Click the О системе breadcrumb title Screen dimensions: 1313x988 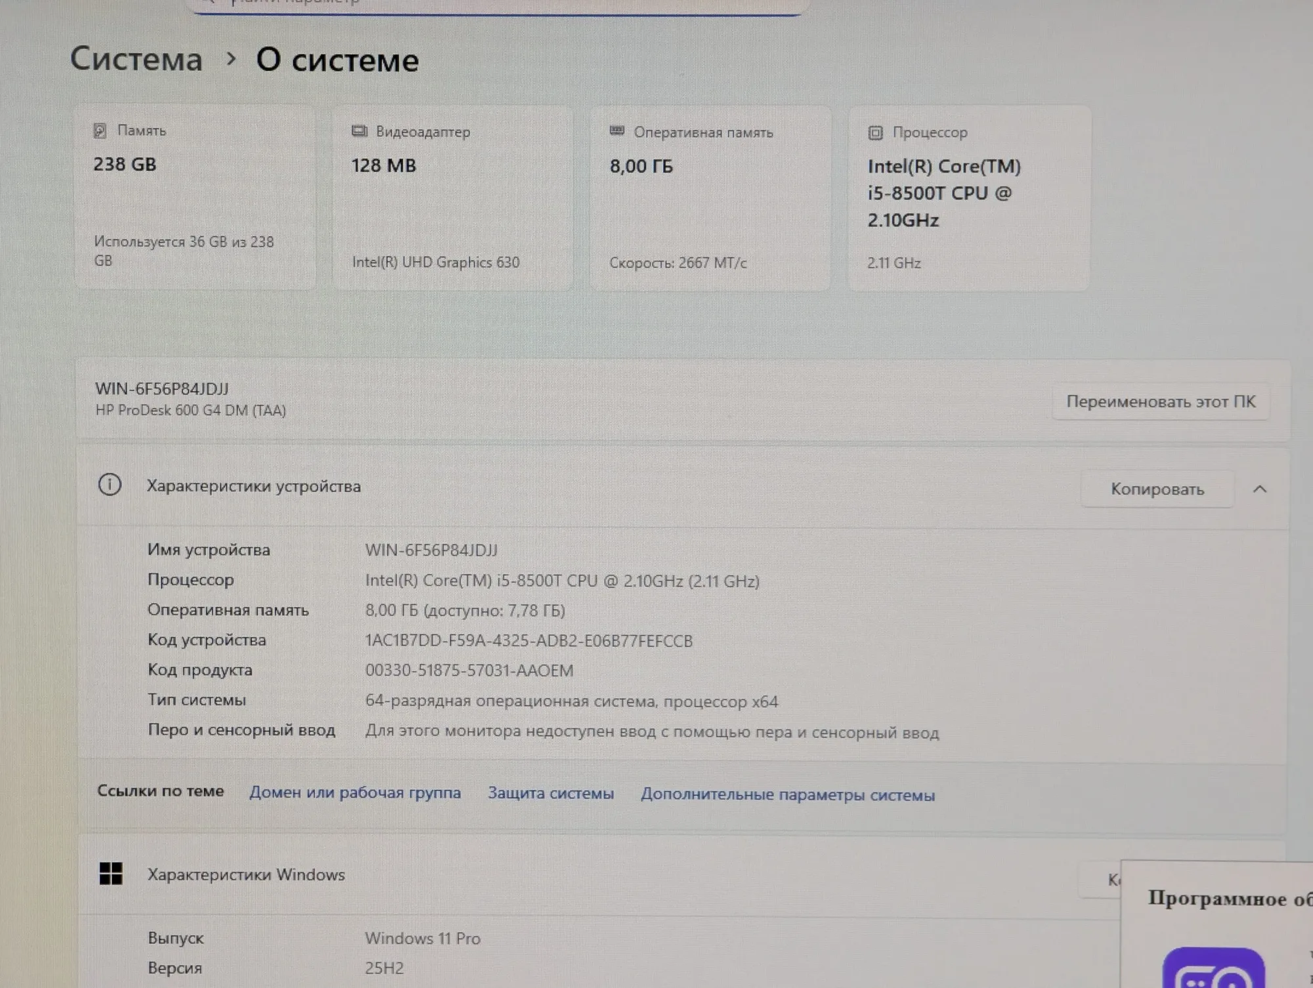[x=337, y=60]
